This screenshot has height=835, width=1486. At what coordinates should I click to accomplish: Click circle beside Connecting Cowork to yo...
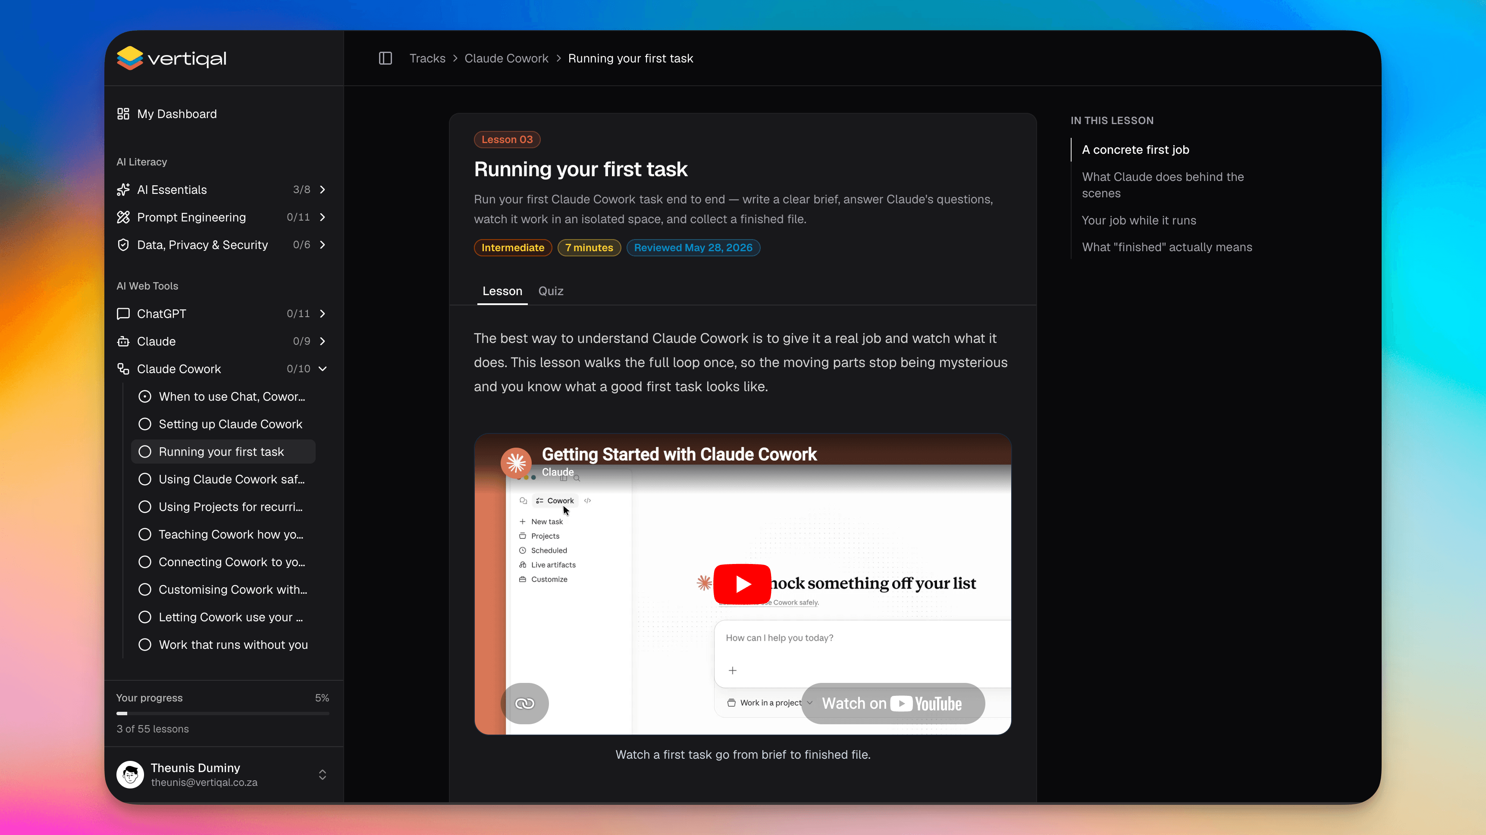(x=145, y=562)
